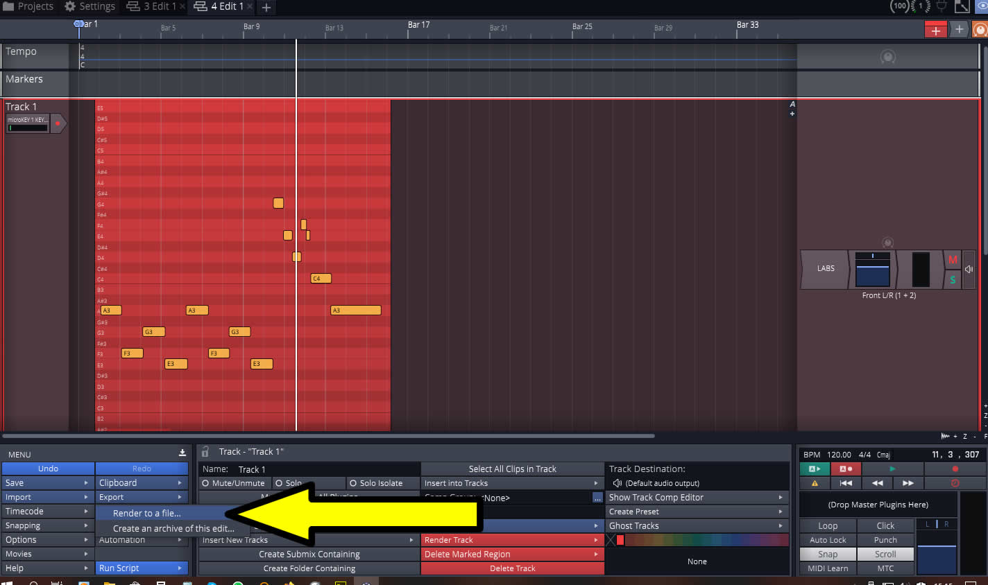Jump to start with the return-to-zero button
This screenshot has height=585, width=988.
click(x=845, y=483)
